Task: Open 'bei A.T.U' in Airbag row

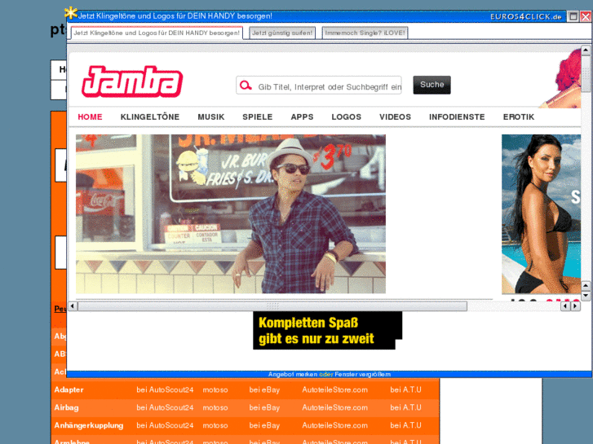Action: click(x=405, y=407)
